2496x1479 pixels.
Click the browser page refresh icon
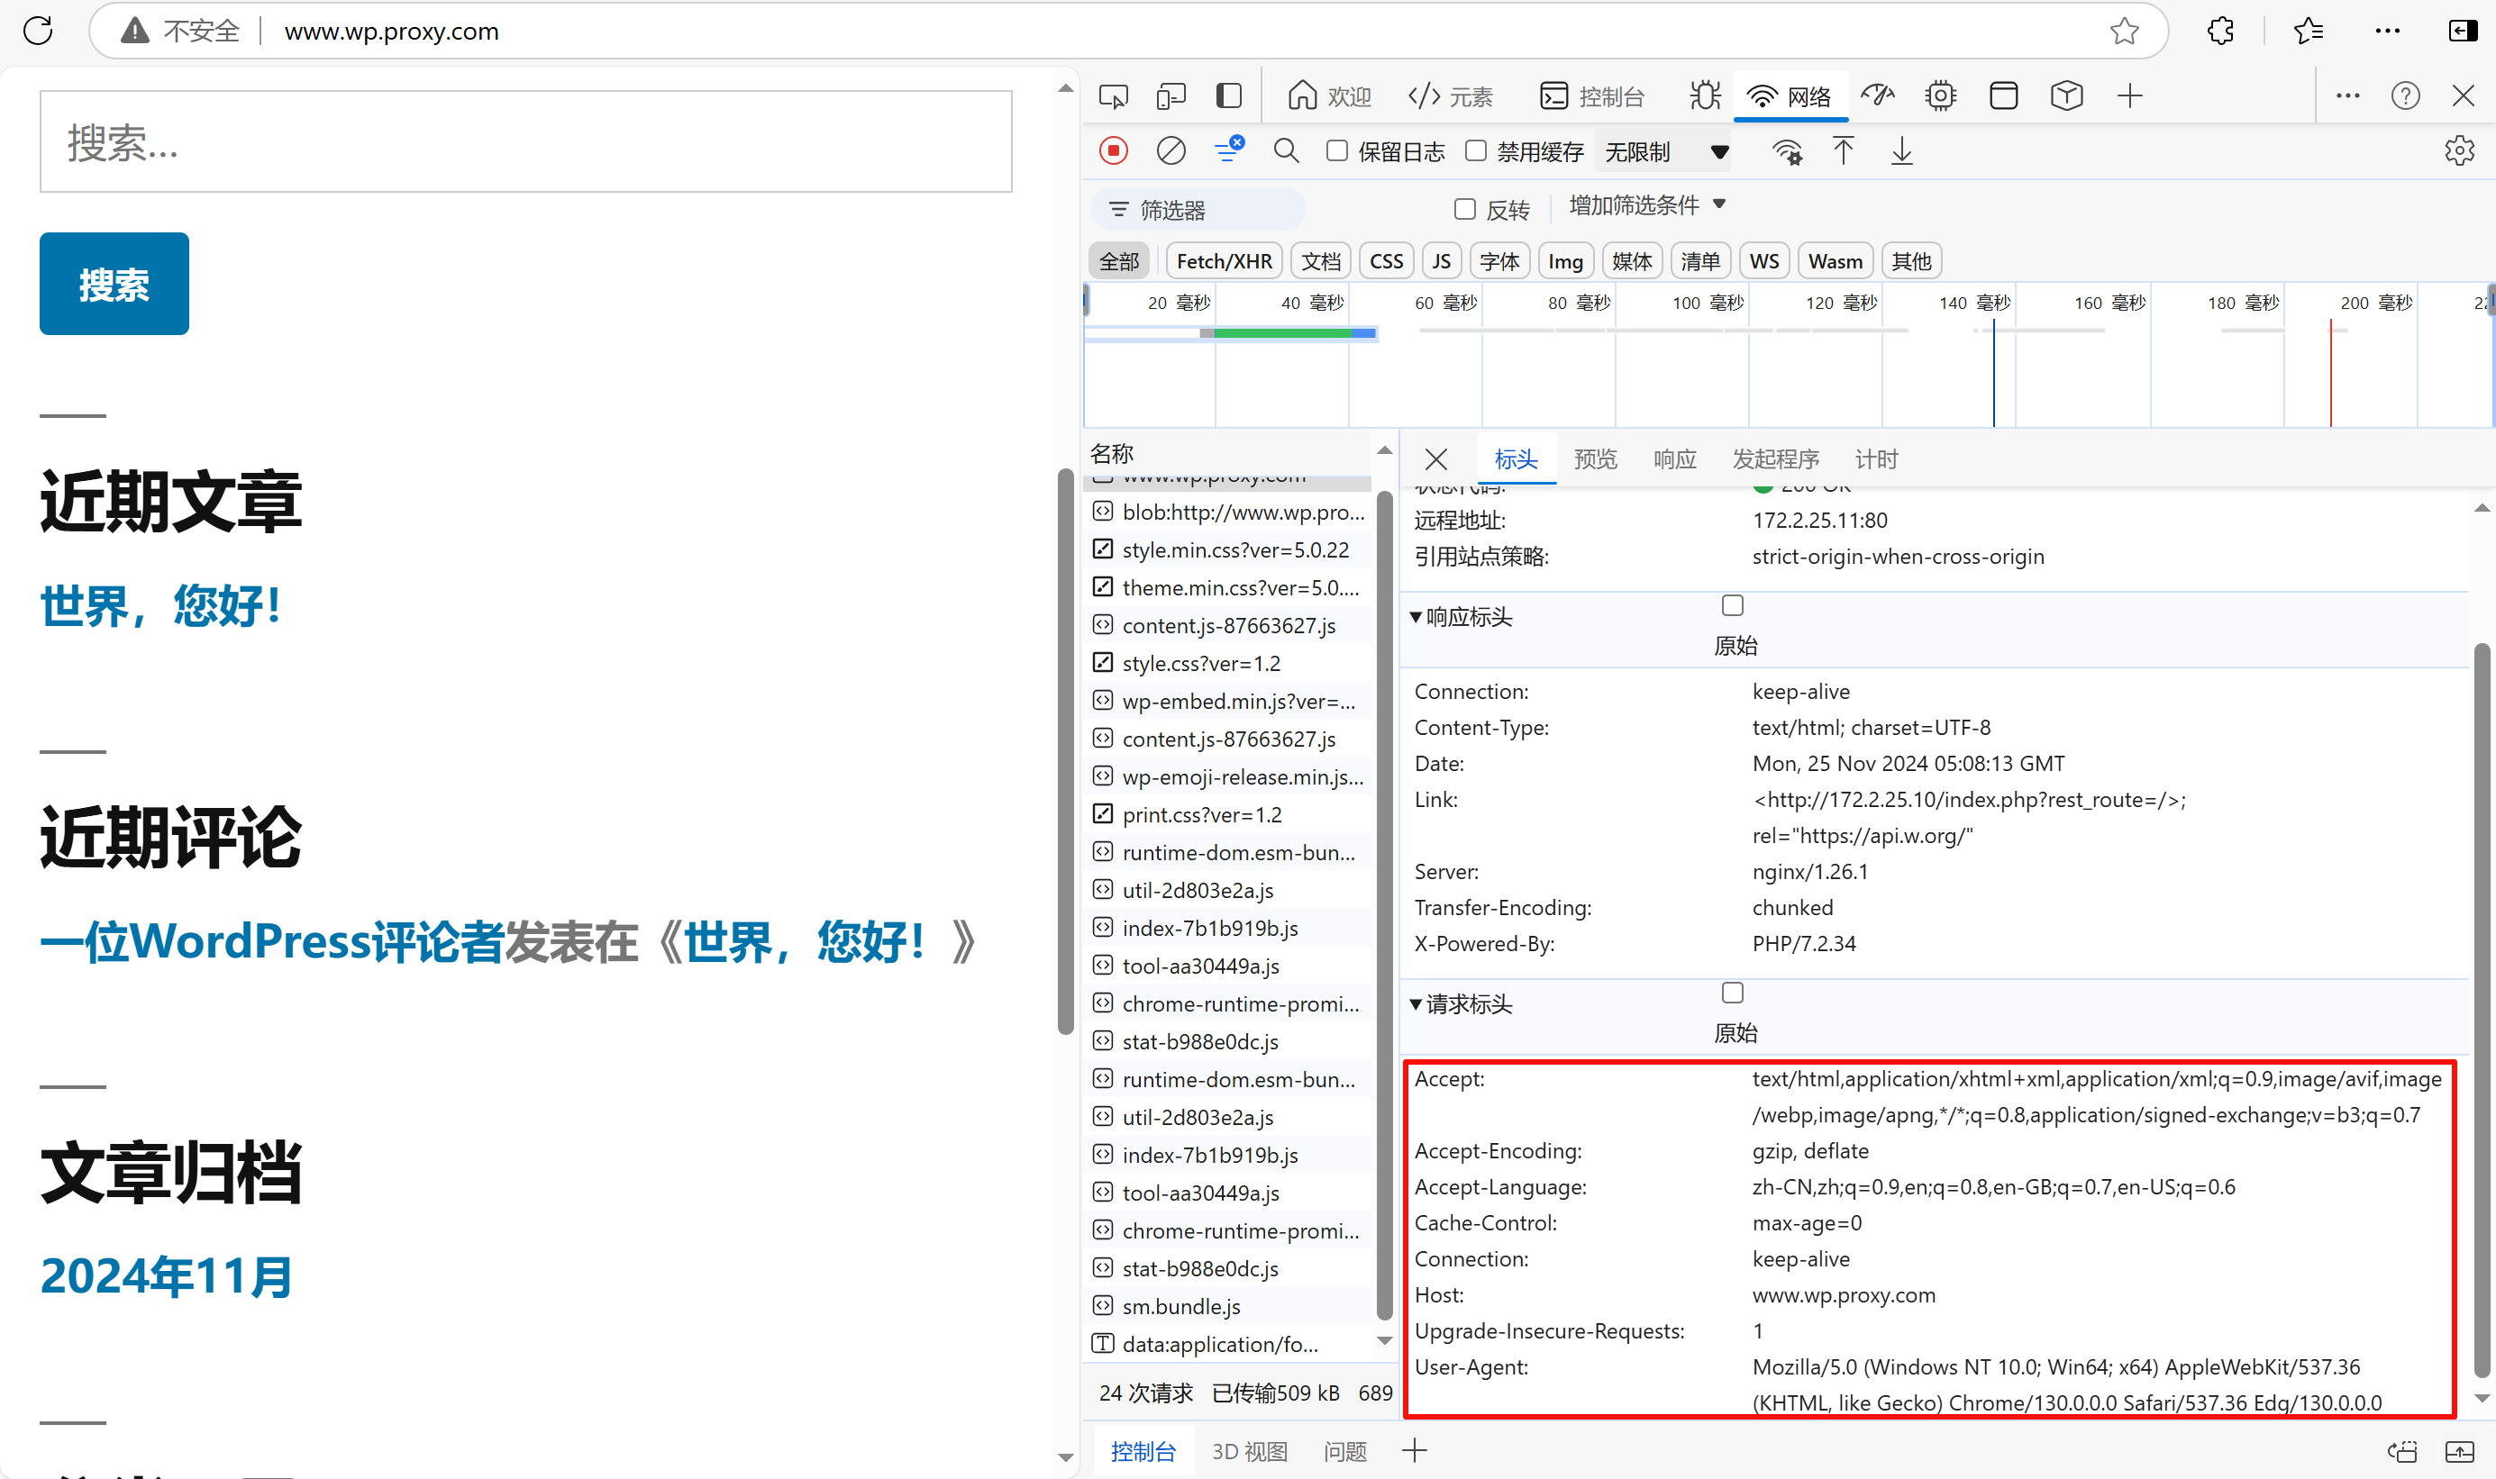38,31
